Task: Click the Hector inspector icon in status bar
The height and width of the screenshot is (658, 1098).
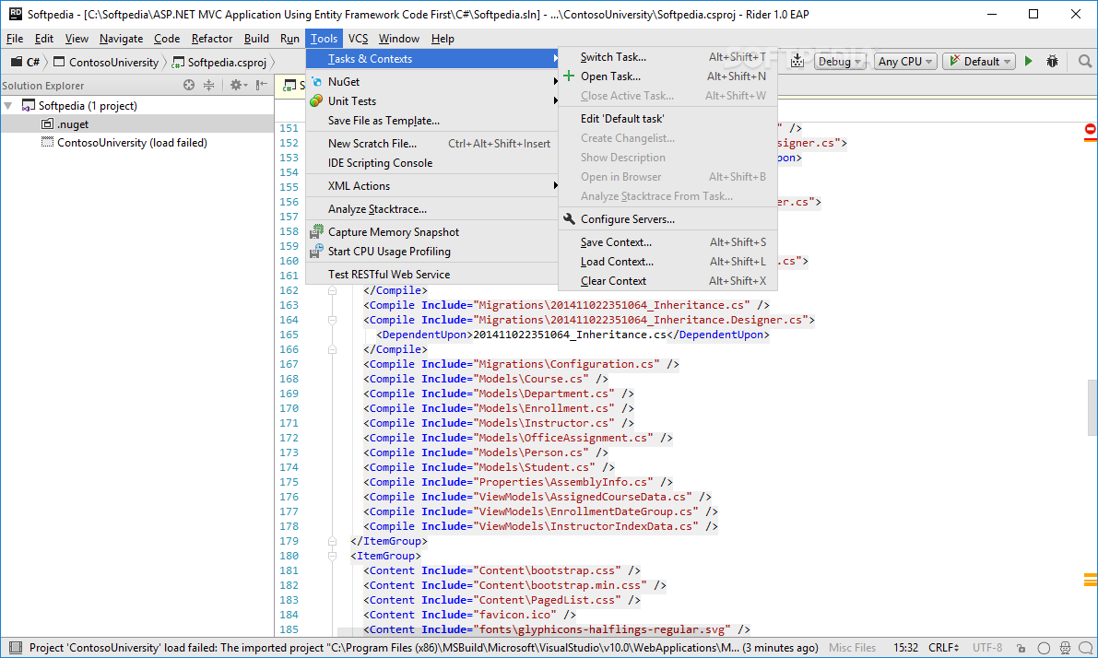Action: [x=1065, y=648]
